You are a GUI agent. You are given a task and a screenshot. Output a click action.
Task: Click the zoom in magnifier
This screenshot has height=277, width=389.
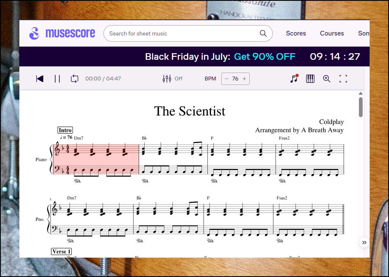(326, 79)
